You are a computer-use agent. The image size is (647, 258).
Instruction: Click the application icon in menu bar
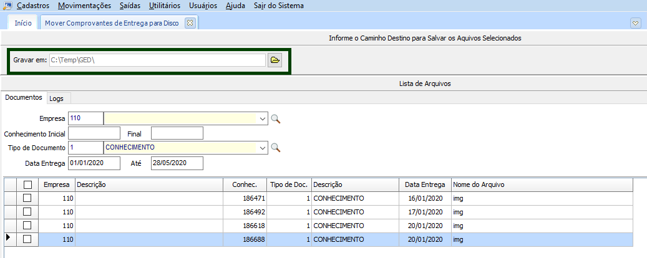(7, 6)
